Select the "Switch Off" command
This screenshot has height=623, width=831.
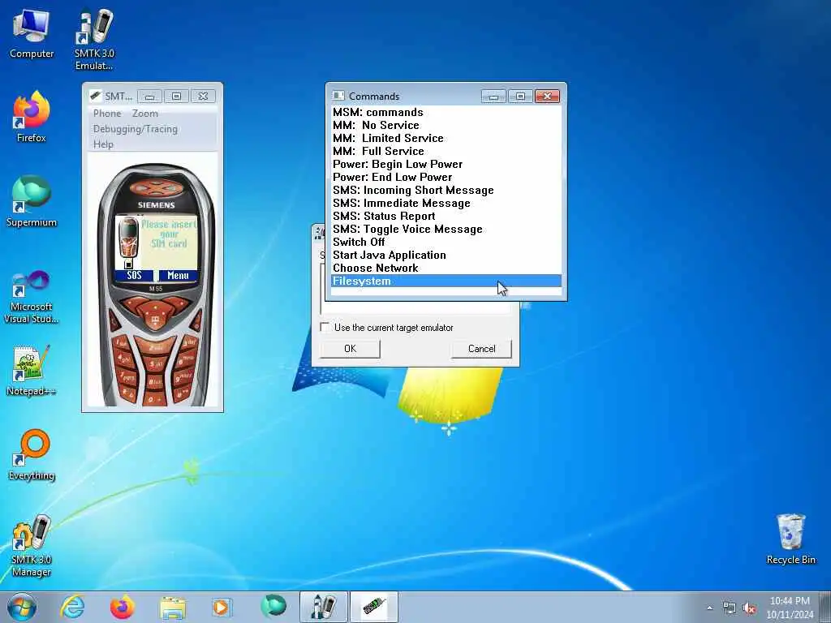pyautogui.click(x=446, y=242)
